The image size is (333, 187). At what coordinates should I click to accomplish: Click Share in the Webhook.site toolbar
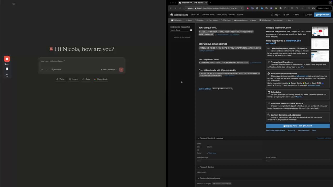[x=189, y=20]
